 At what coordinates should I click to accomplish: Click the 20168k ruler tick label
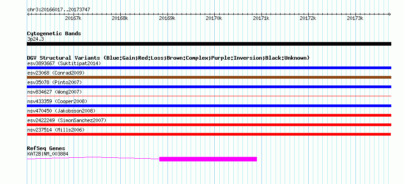[x=120, y=18]
